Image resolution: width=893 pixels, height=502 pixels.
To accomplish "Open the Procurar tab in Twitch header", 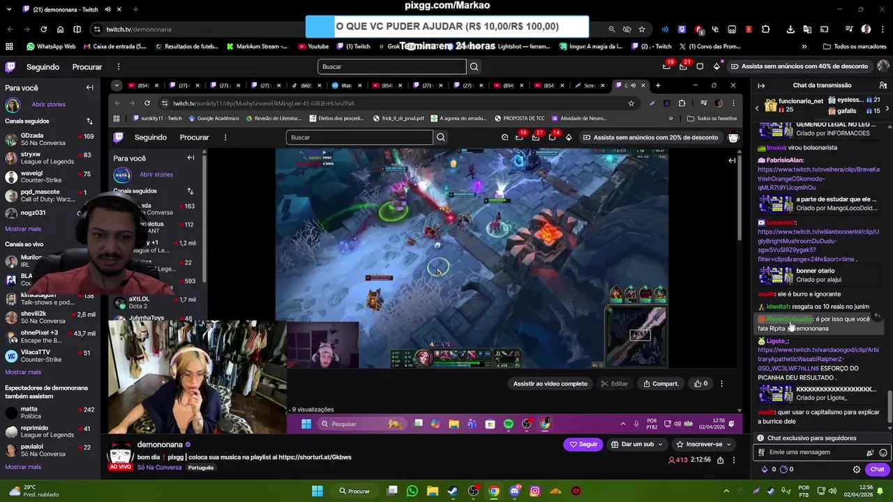I will [x=87, y=67].
